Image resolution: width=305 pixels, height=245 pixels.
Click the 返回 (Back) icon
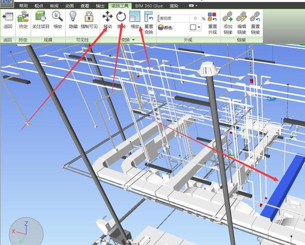tap(8, 17)
